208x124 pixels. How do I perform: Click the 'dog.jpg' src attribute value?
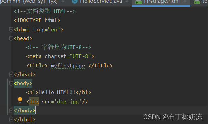pyautogui.click(x=68, y=102)
